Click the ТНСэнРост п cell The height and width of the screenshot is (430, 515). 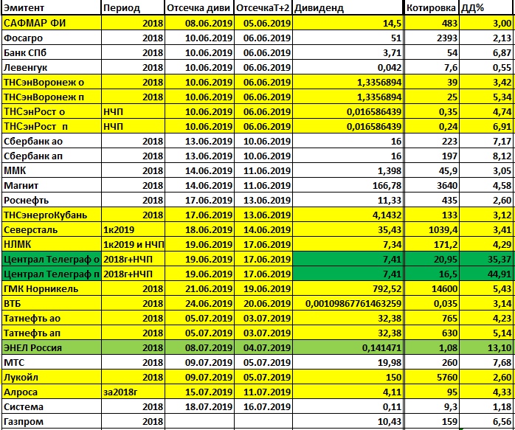click(x=52, y=126)
